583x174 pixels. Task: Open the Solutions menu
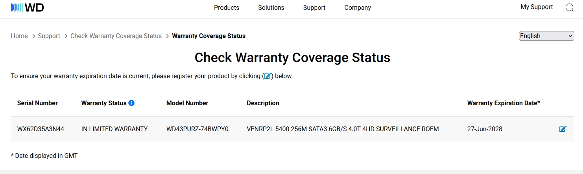(x=271, y=7)
